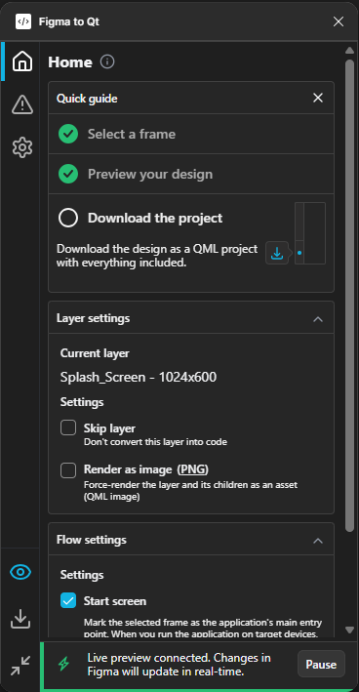Click the info icon next to Home
Viewport: 359px width, 692px height.
pos(107,61)
